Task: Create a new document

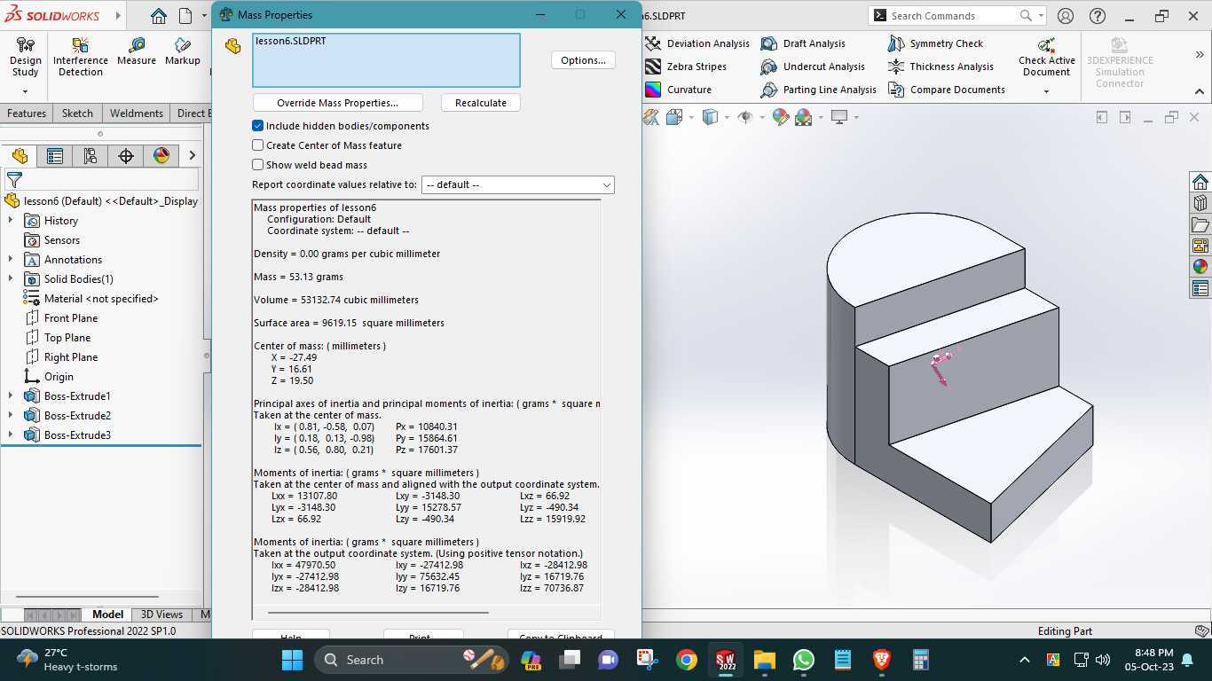Action: click(x=185, y=16)
